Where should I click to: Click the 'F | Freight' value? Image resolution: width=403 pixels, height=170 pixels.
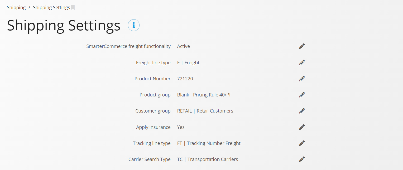[188, 62]
